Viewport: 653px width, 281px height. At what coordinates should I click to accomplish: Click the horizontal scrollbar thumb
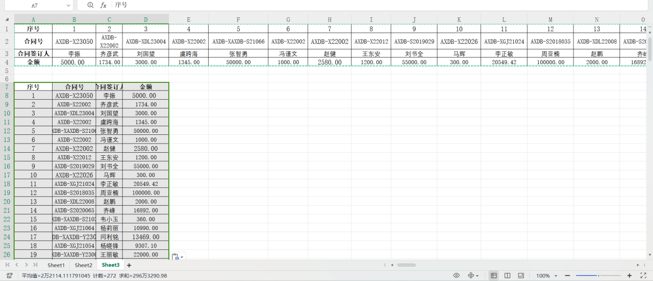[407, 265]
